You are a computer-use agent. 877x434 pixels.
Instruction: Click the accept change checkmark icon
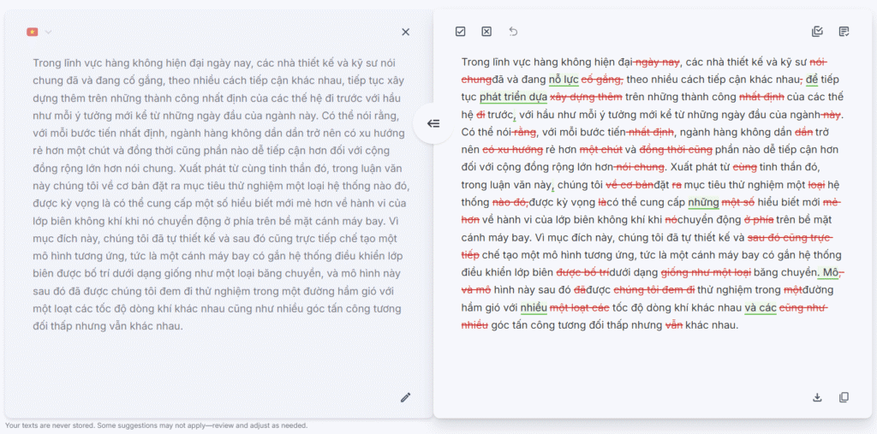(x=461, y=32)
